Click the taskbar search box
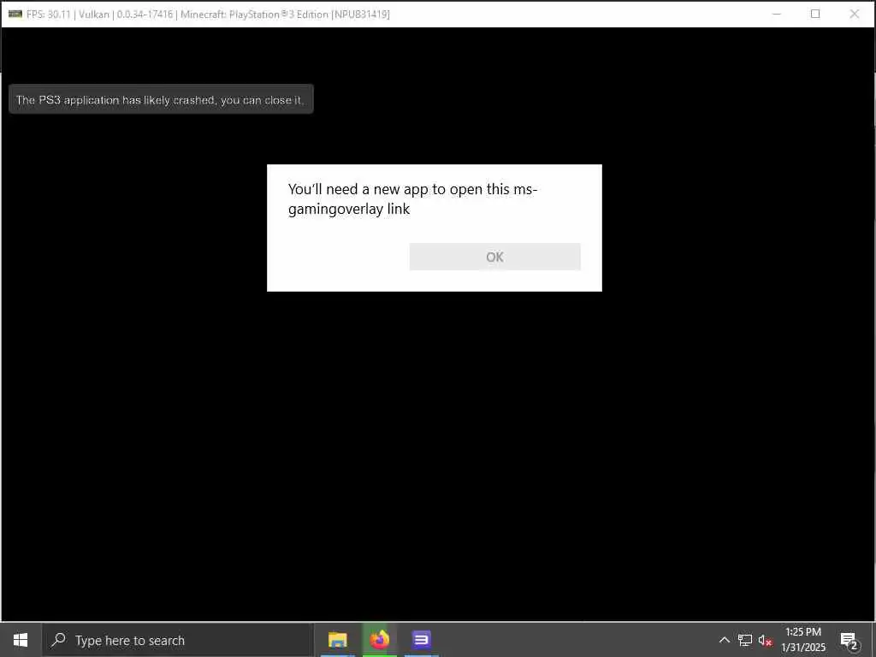876x657 pixels. pyautogui.click(x=176, y=640)
